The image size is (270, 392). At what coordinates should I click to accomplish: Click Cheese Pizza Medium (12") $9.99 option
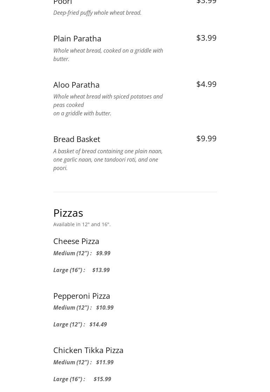tap(82, 253)
